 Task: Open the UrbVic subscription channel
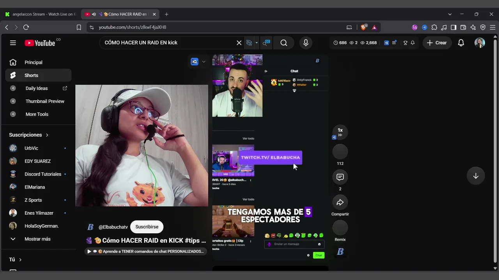[38, 148]
